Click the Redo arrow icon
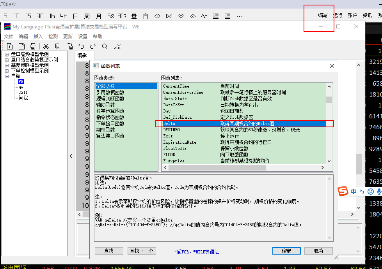The height and width of the screenshot is (269, 382). (93, 46)
